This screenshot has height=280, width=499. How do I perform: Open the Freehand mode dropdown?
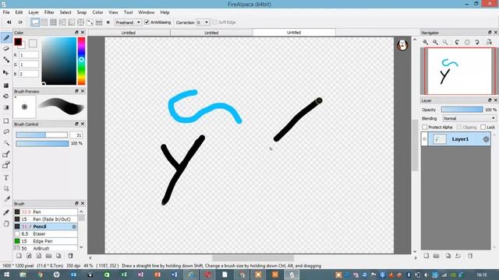pos(128,23)
